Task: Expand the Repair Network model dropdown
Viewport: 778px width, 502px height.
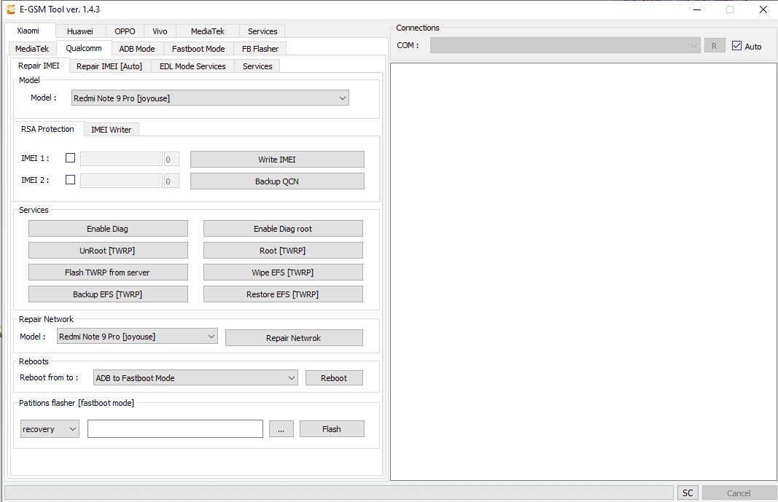Action: coord(137,337)
